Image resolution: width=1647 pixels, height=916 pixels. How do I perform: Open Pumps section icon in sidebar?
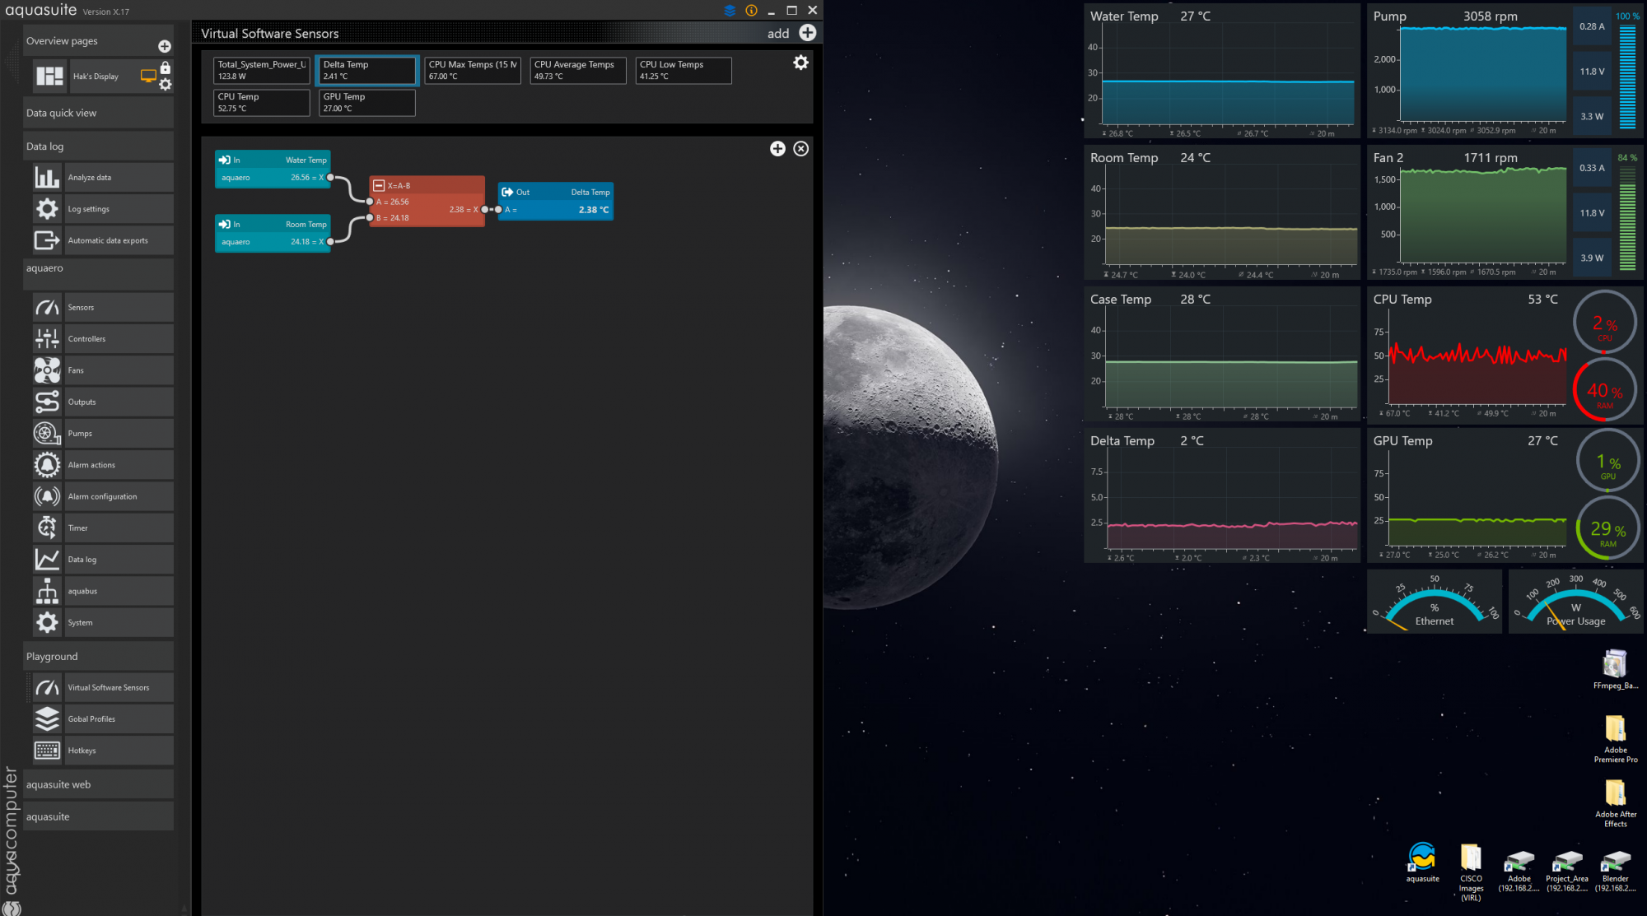[47, 434]
